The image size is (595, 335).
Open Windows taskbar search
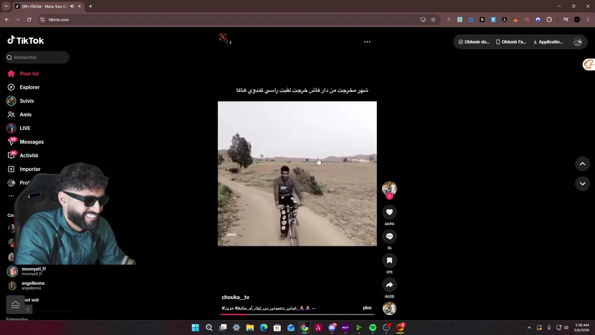tap(209, 328)
